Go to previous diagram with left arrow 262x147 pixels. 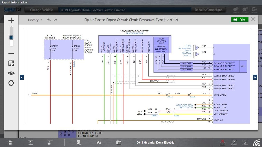click(22, 77)
